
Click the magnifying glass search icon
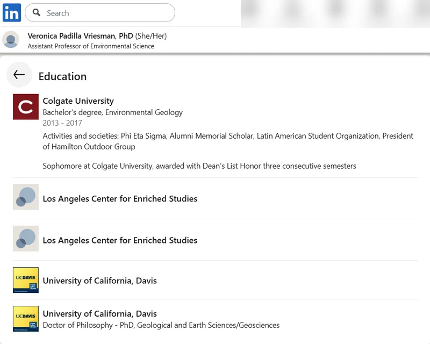click(x=37, y=12)
